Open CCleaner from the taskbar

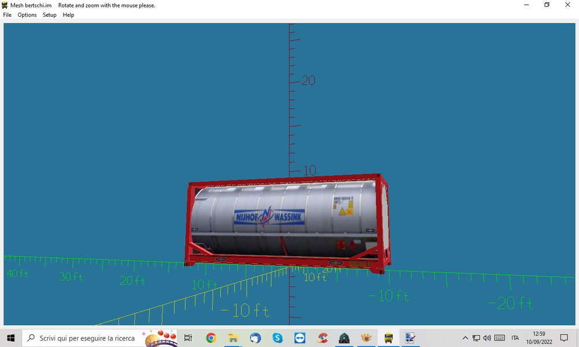click(x=322, y=338)
